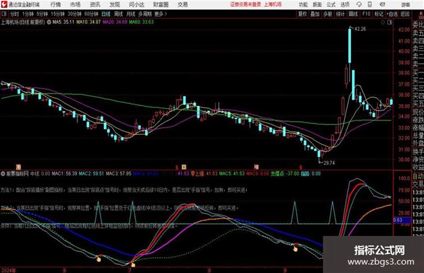Click the 42.26 high price label

(360, 29)
